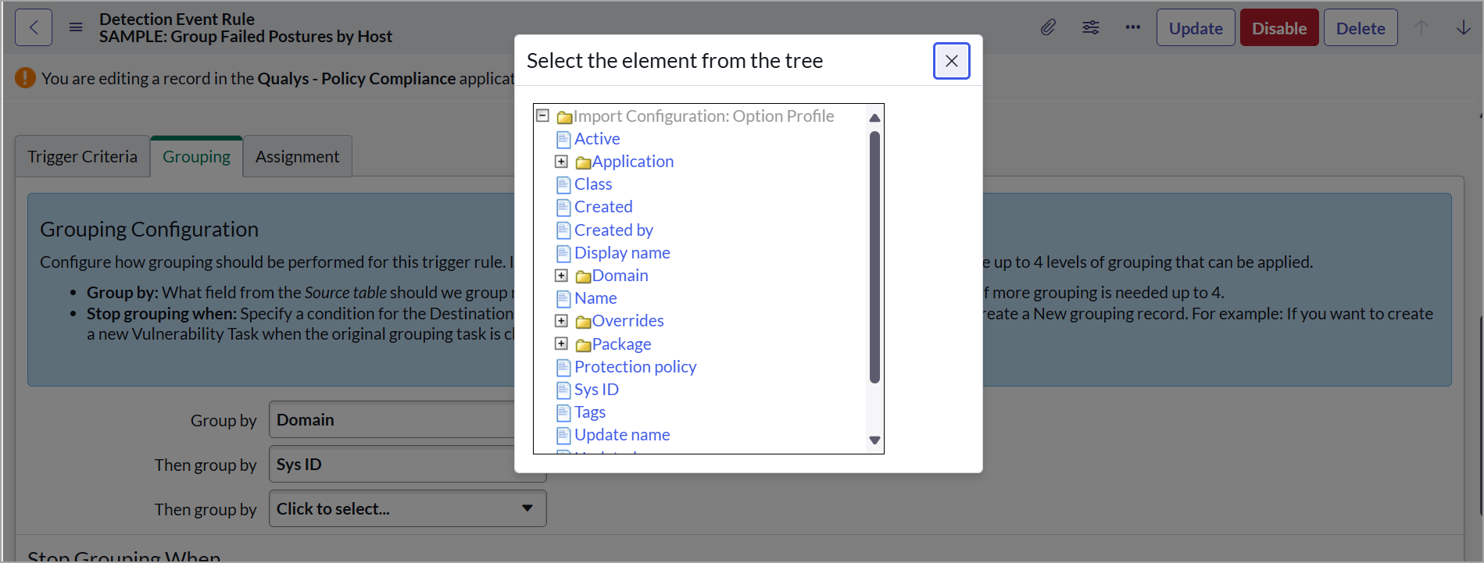Click the Sys ID document icon
Image resolution: width=1484 pixels, height=563 pixels.
pos(563,390)
